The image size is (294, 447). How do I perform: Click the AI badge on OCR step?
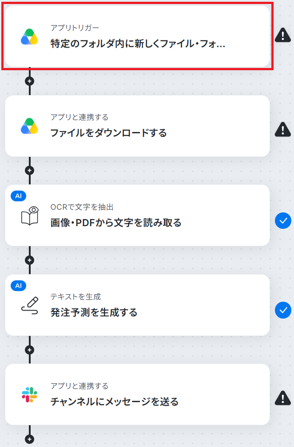19,196
